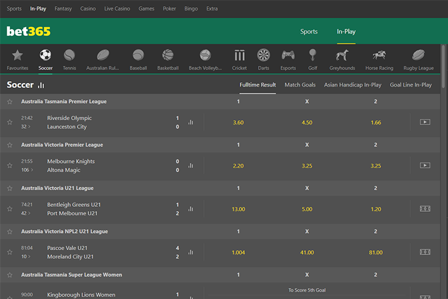Switch to Match Goals tab

[x=300, y=85]
